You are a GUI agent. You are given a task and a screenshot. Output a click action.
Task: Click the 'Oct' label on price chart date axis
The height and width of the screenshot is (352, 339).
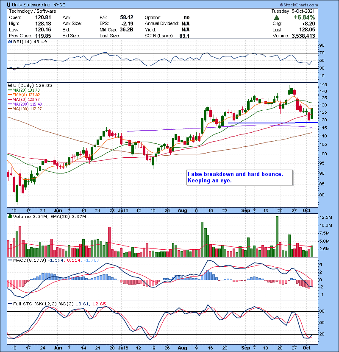click(x=306, y=211)
